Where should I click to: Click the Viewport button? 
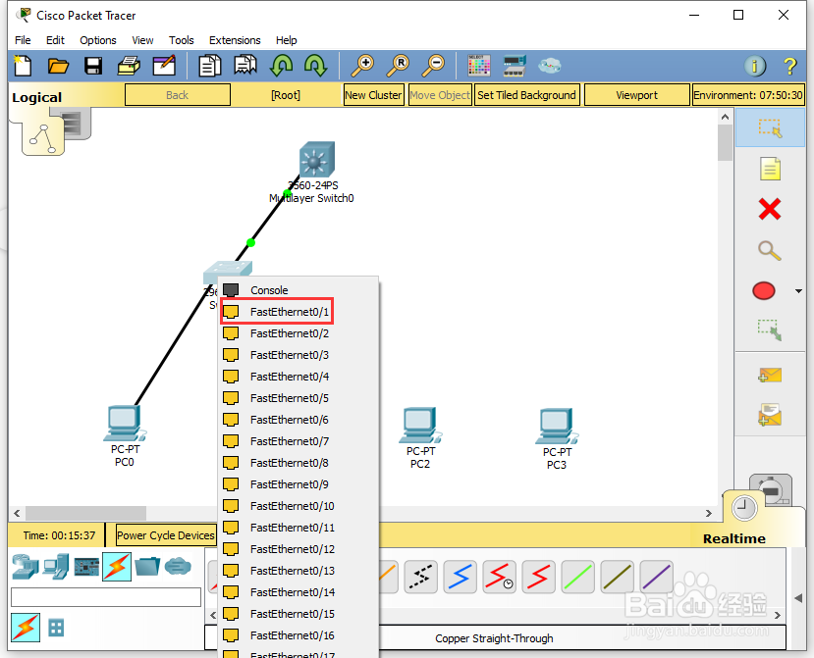(636, 95)
